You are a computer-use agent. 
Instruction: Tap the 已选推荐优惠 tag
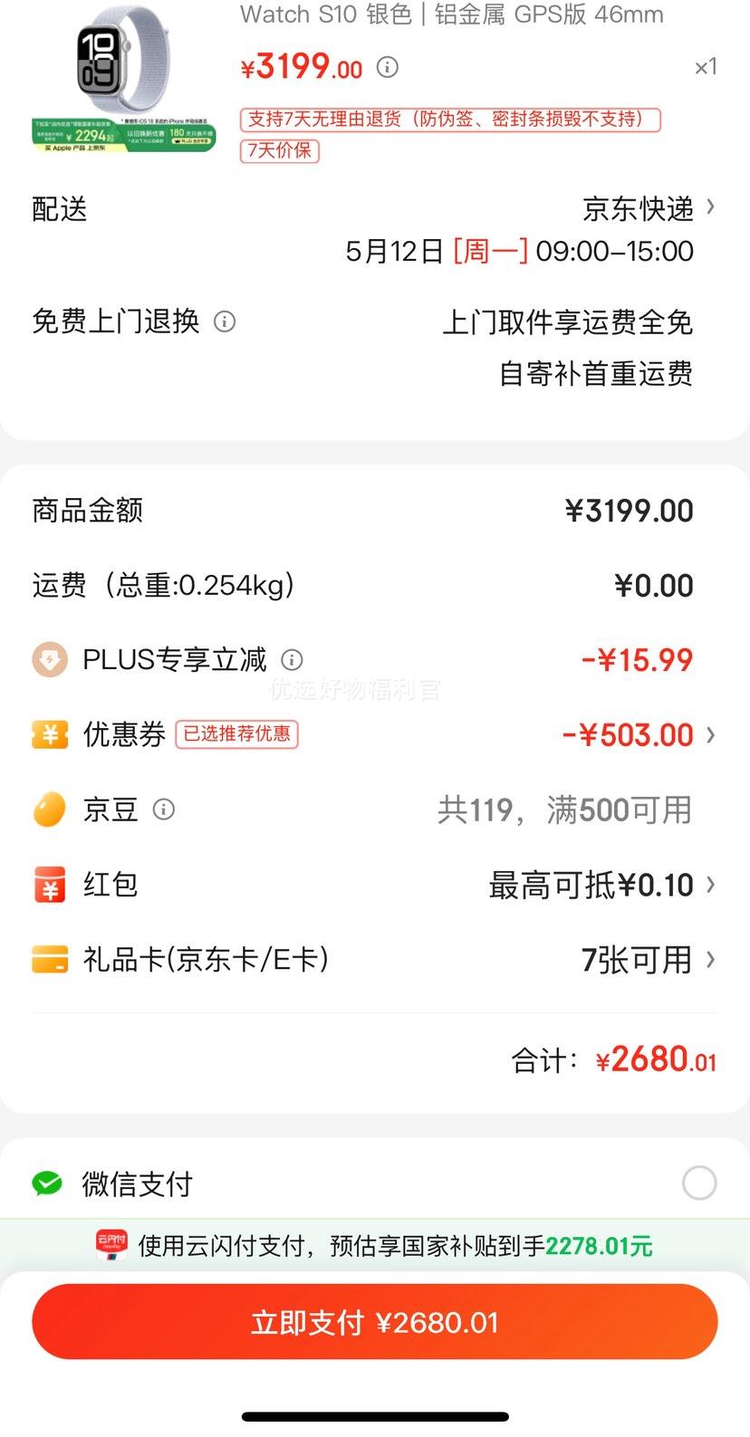click(x=237, y=734)
